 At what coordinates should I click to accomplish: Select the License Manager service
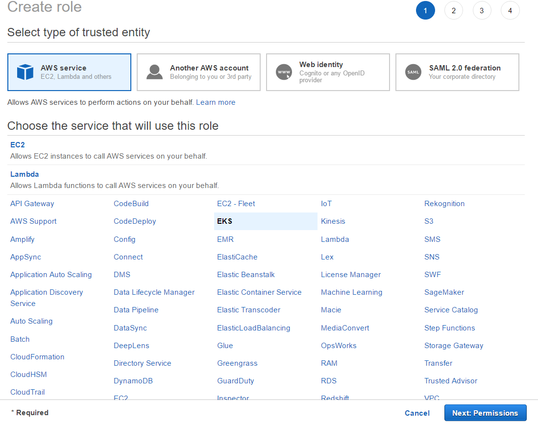(351, 275)
